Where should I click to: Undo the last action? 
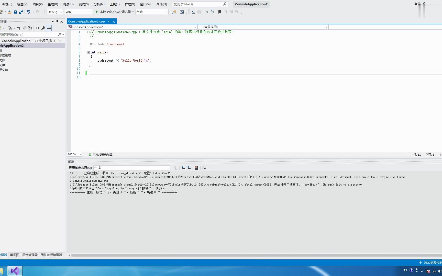pos(29,12)
